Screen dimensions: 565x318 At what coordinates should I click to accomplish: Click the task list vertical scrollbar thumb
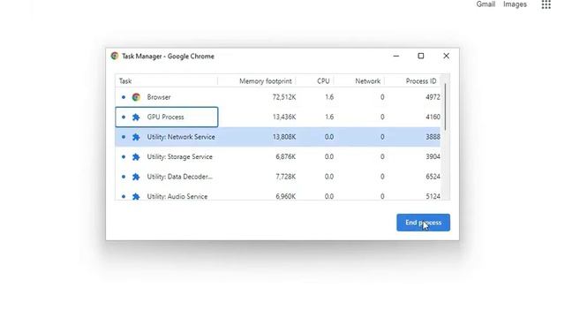tap(445, 107)
